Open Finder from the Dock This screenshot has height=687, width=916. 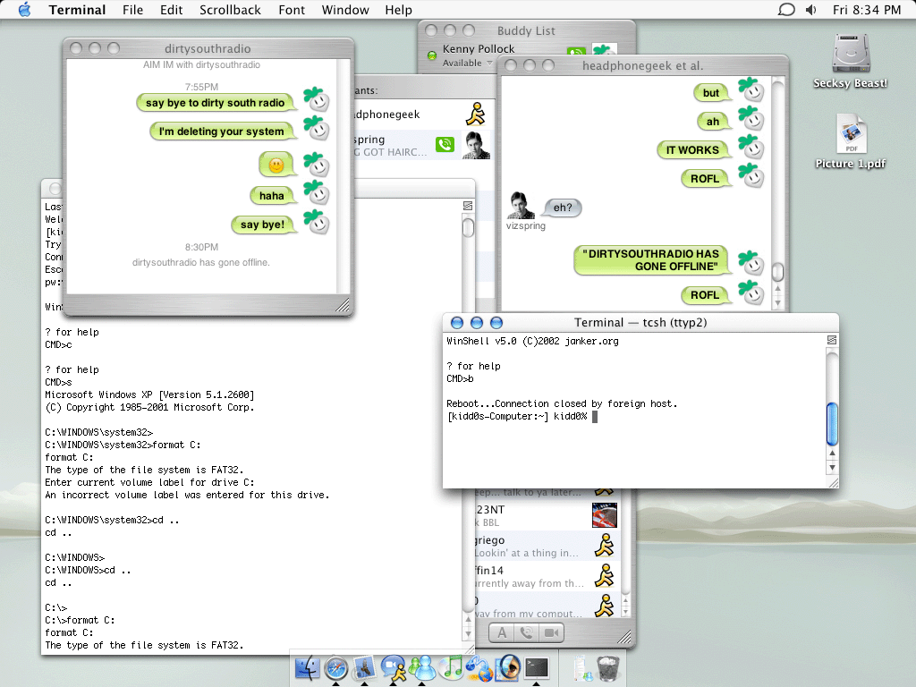(307, 668)
